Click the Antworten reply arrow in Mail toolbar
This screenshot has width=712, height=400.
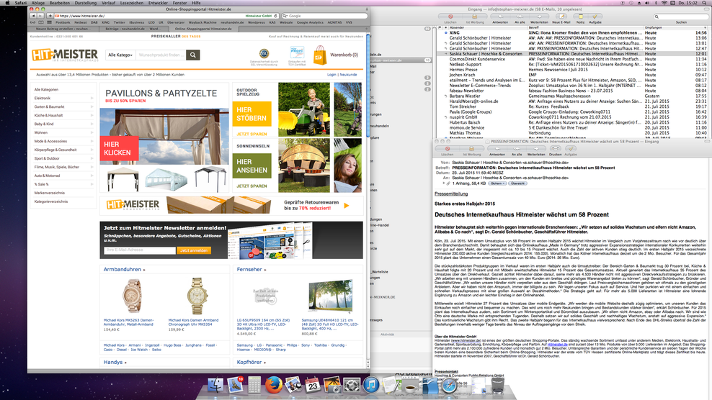click(500, 17)
